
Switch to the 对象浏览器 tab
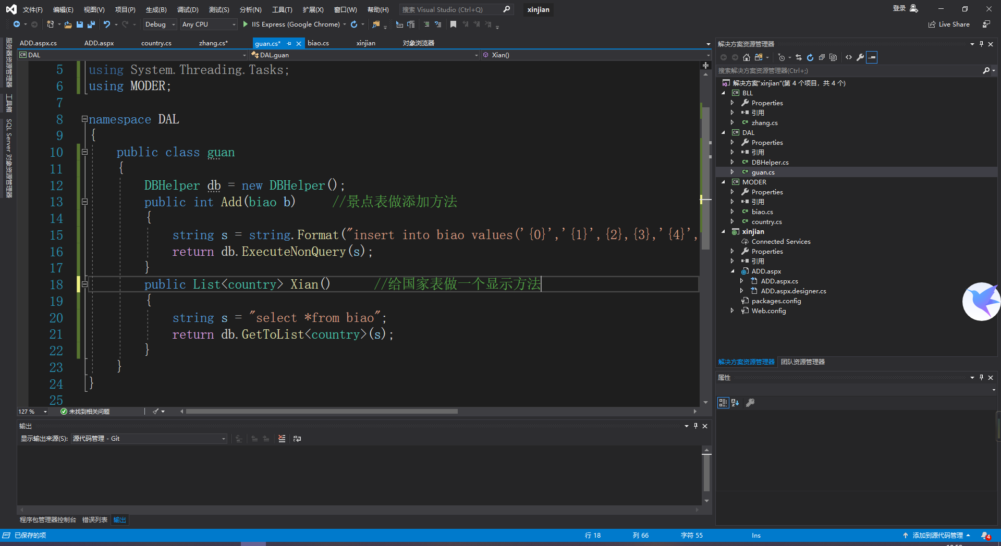coord(418,43)
